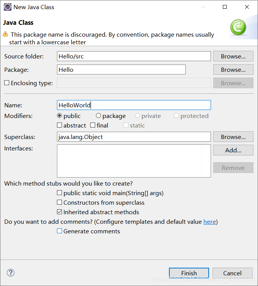Click the Eclipse icon in title bar
The image size is (258, 286).
point(8,7)
